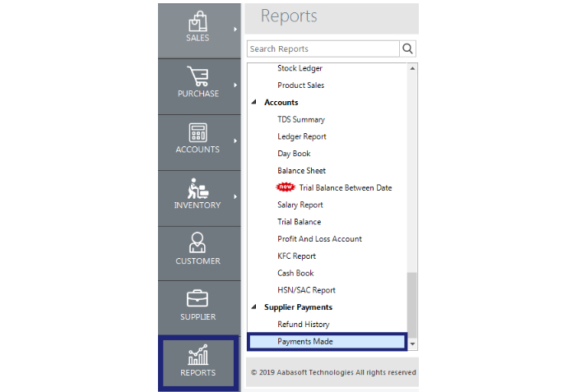Open the Salary Report
The image size is (576, 392).
tap(300, 205)
